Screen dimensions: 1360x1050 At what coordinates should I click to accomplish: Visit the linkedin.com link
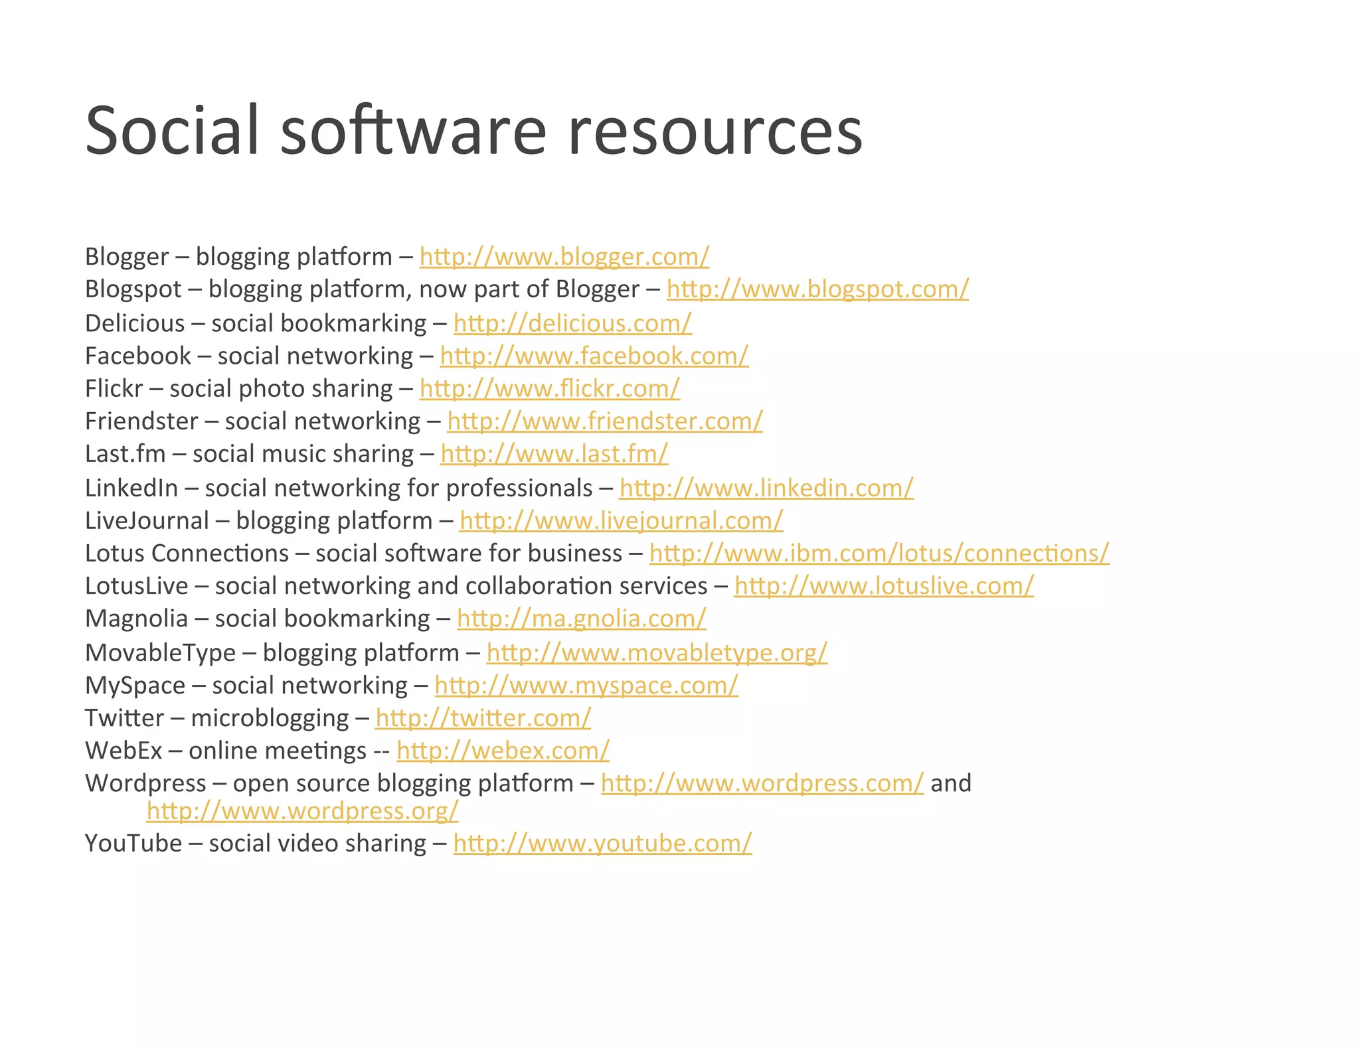[x=766, y=488]
